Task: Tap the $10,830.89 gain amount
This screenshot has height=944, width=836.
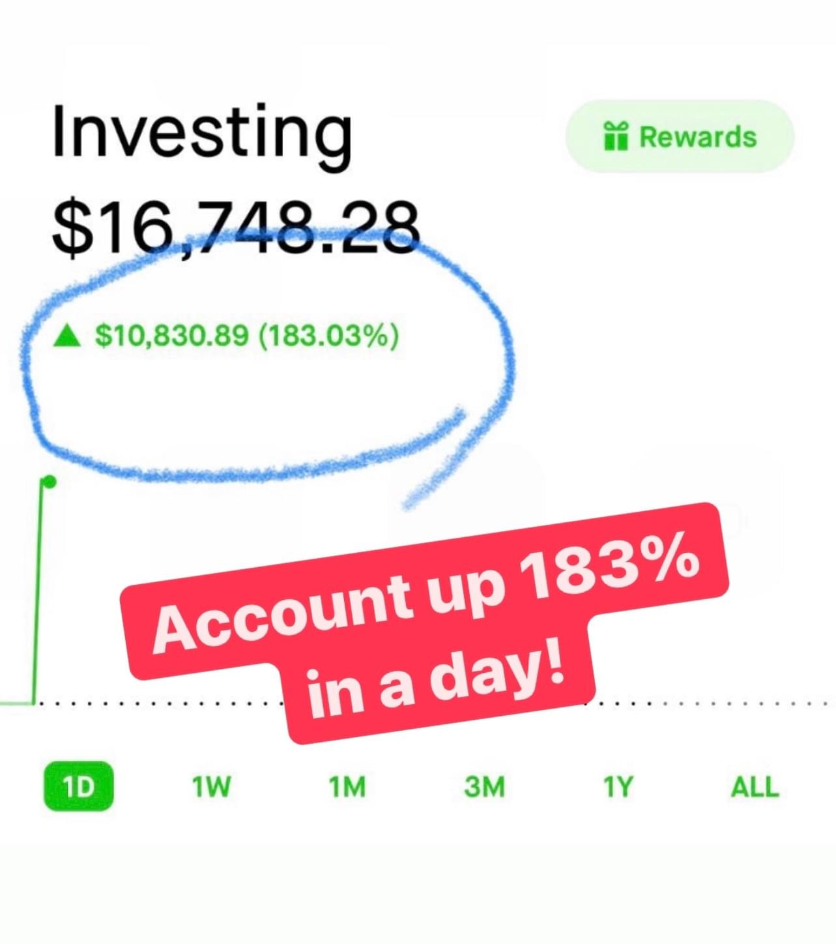Action: click(172, 336)
